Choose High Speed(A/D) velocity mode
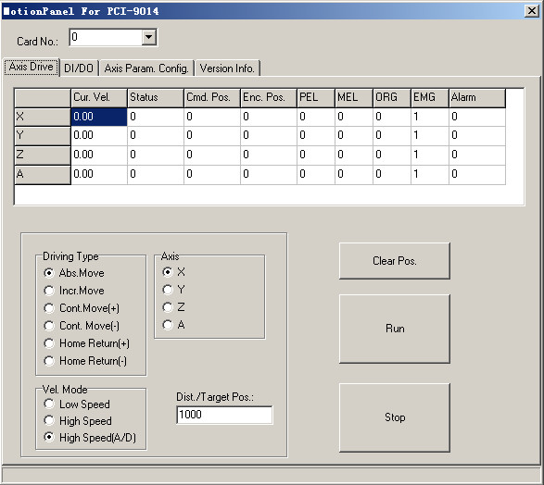544x485 pixels. click(x=90, y=438)
